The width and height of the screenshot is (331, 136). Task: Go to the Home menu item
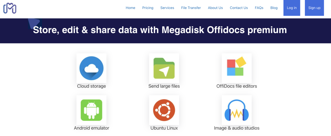pos(131,8)
